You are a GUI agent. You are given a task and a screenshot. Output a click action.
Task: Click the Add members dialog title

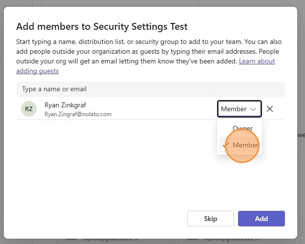102,26
